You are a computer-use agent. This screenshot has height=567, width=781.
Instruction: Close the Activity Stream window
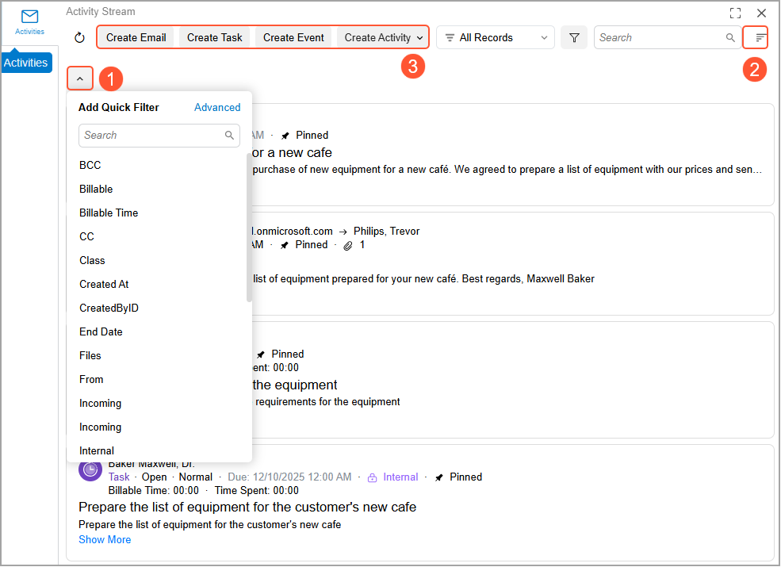click(762, 13)
